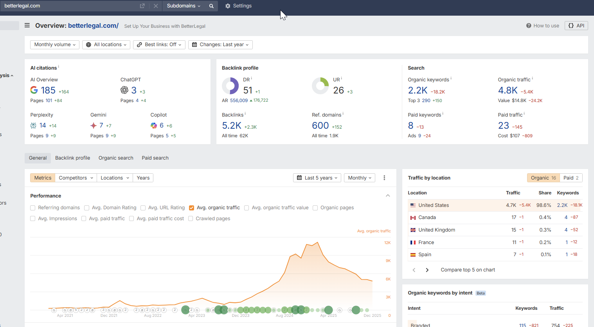This screenshot has height=327, width=594.
Task: Collapse the Performance section
Action: (x=387, y=196)
